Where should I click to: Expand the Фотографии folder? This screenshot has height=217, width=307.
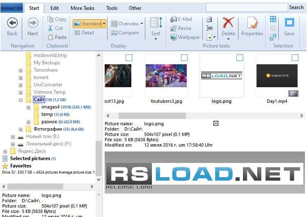pos(21,129)
